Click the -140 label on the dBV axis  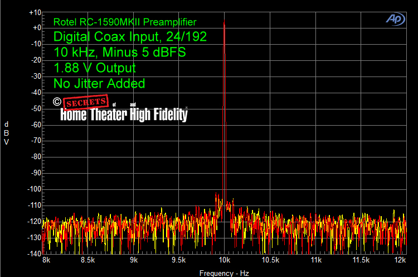34,254
